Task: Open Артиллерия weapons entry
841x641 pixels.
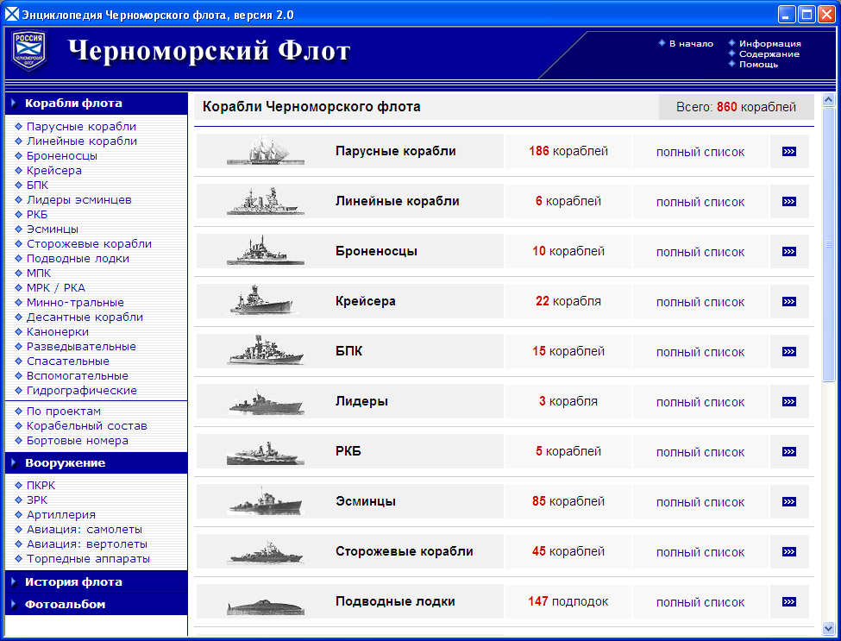Action: tap(61, 515)
